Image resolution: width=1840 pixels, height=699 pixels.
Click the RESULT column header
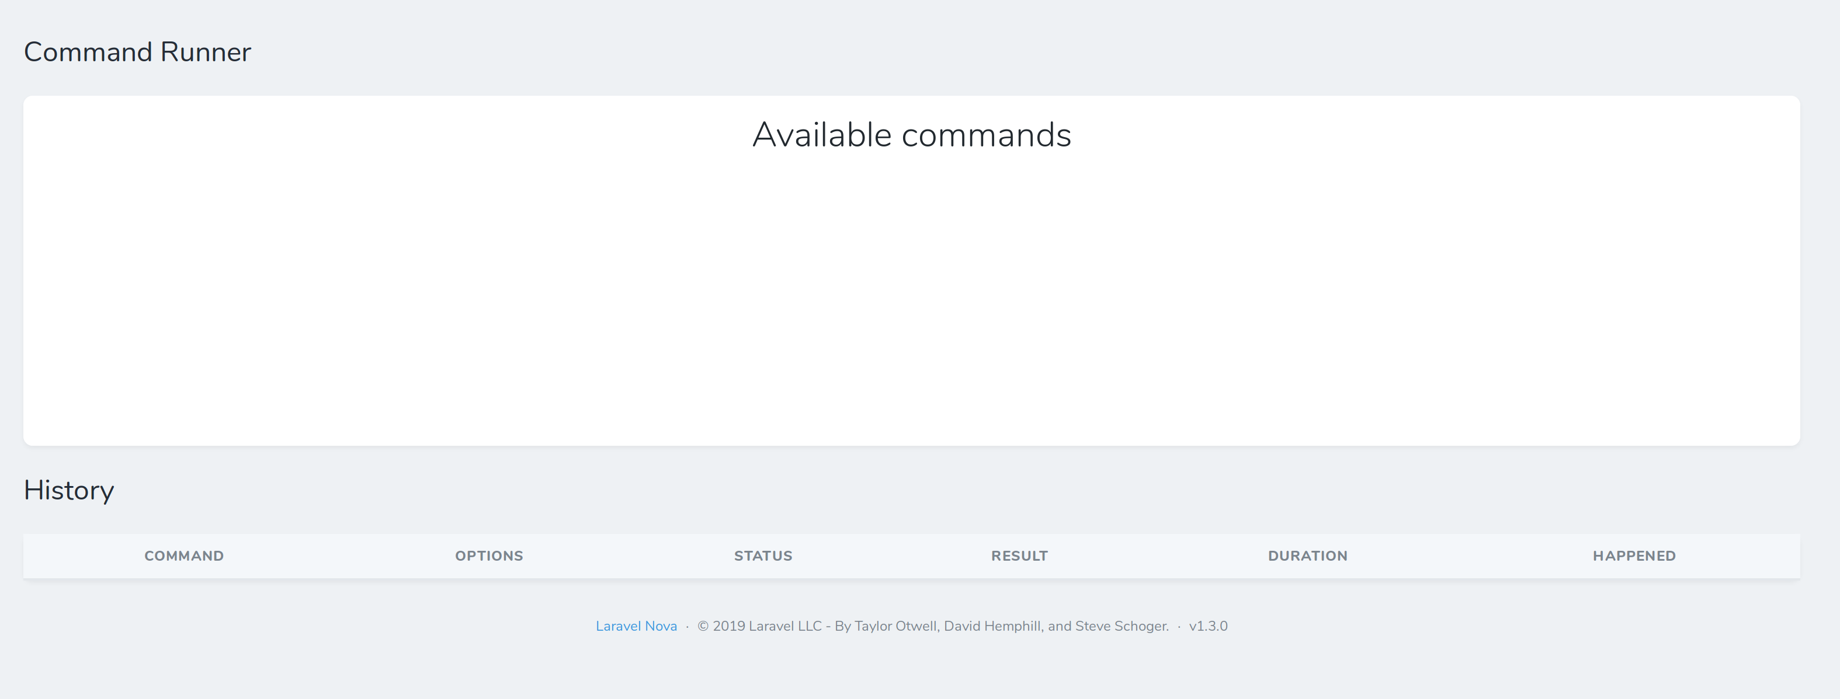pyautogui.click(x=1019, y=555)
